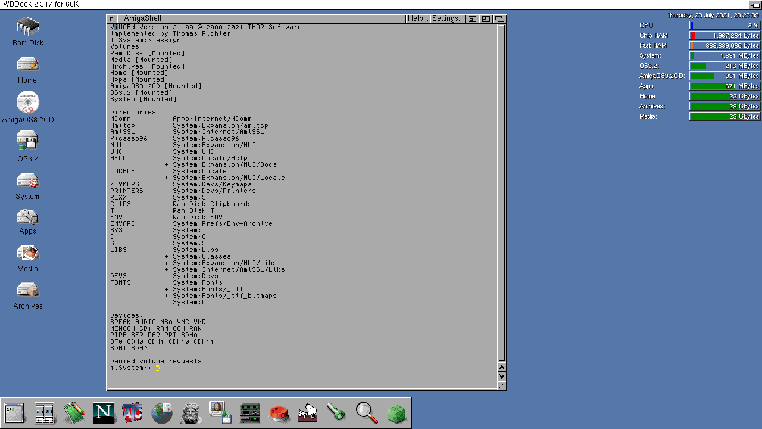Click the scroll down arrow in AmigaShell
Image resolution: width=762 pixels, height=429 pixels.
502,376
